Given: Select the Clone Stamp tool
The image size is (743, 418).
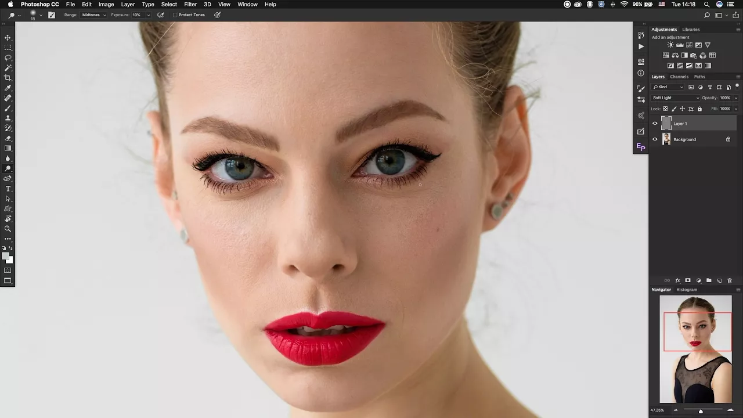Looking at the screenshot, I should 8,118.
